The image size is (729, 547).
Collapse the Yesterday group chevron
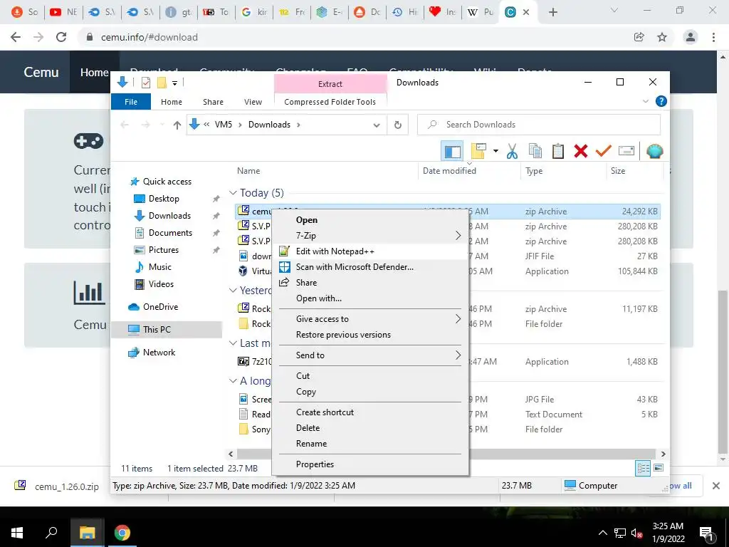[233, 291]
